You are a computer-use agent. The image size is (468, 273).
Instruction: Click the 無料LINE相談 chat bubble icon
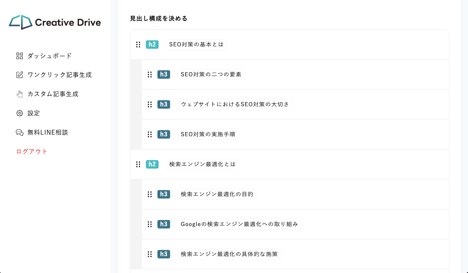coord(20,132)
